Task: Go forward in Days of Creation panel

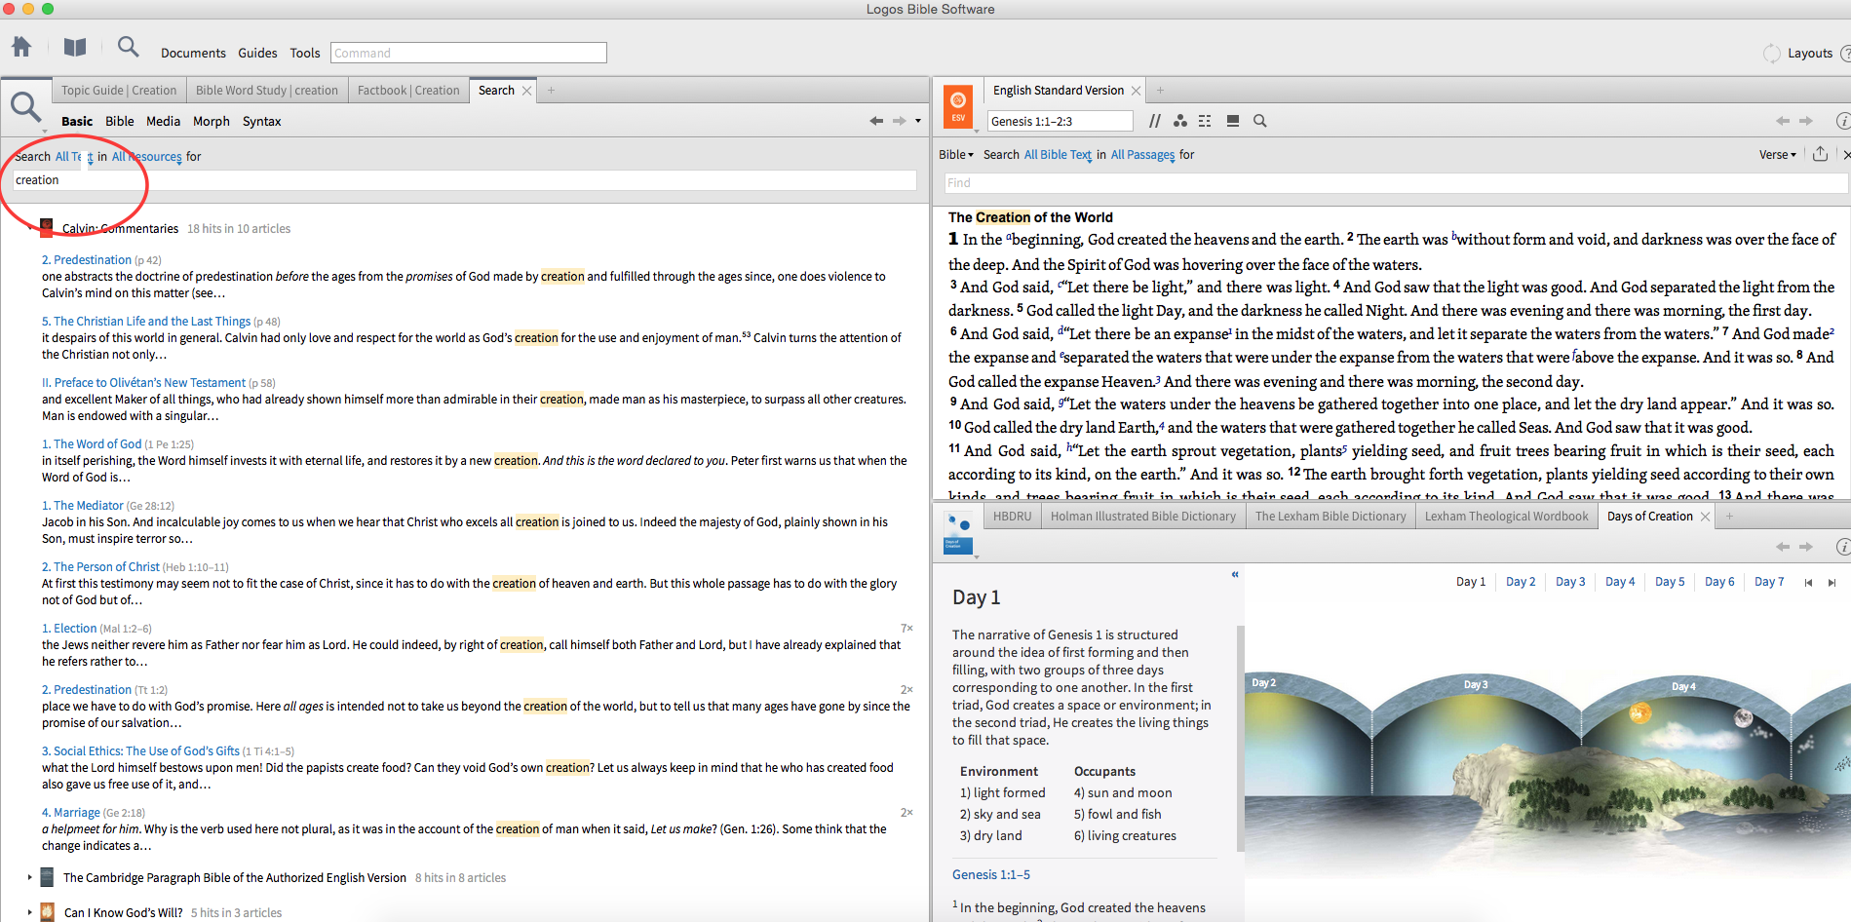Action: (x=1806, y=547)
